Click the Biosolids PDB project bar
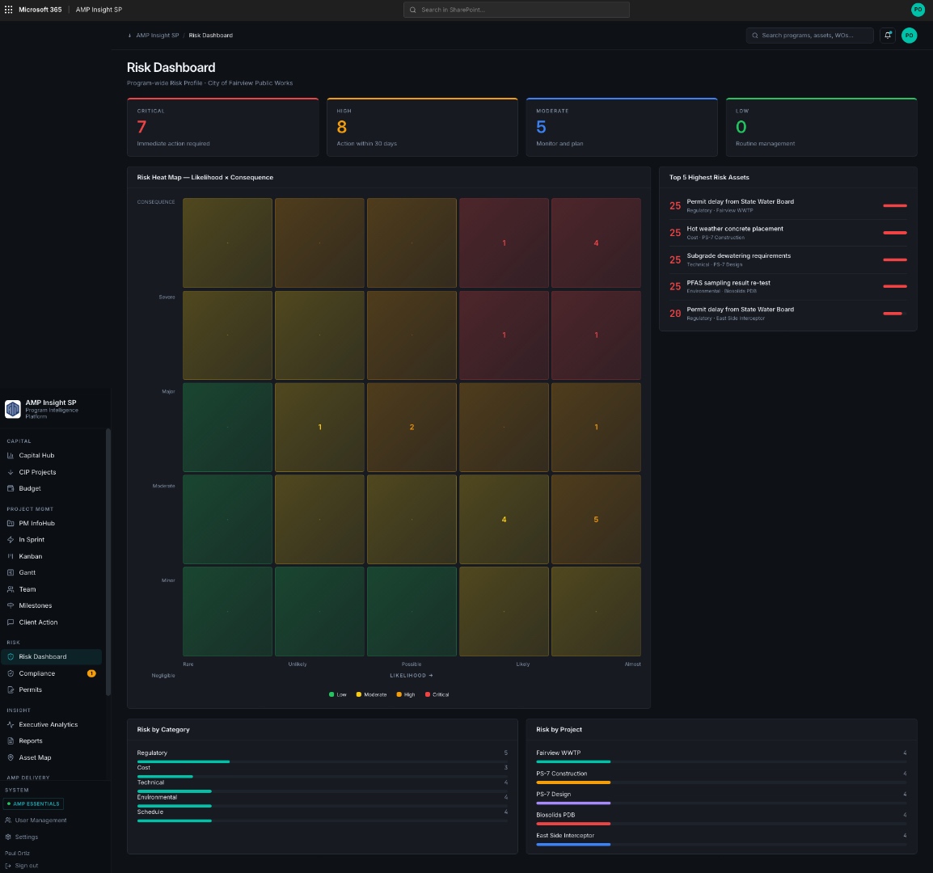 tap(721, 824)
